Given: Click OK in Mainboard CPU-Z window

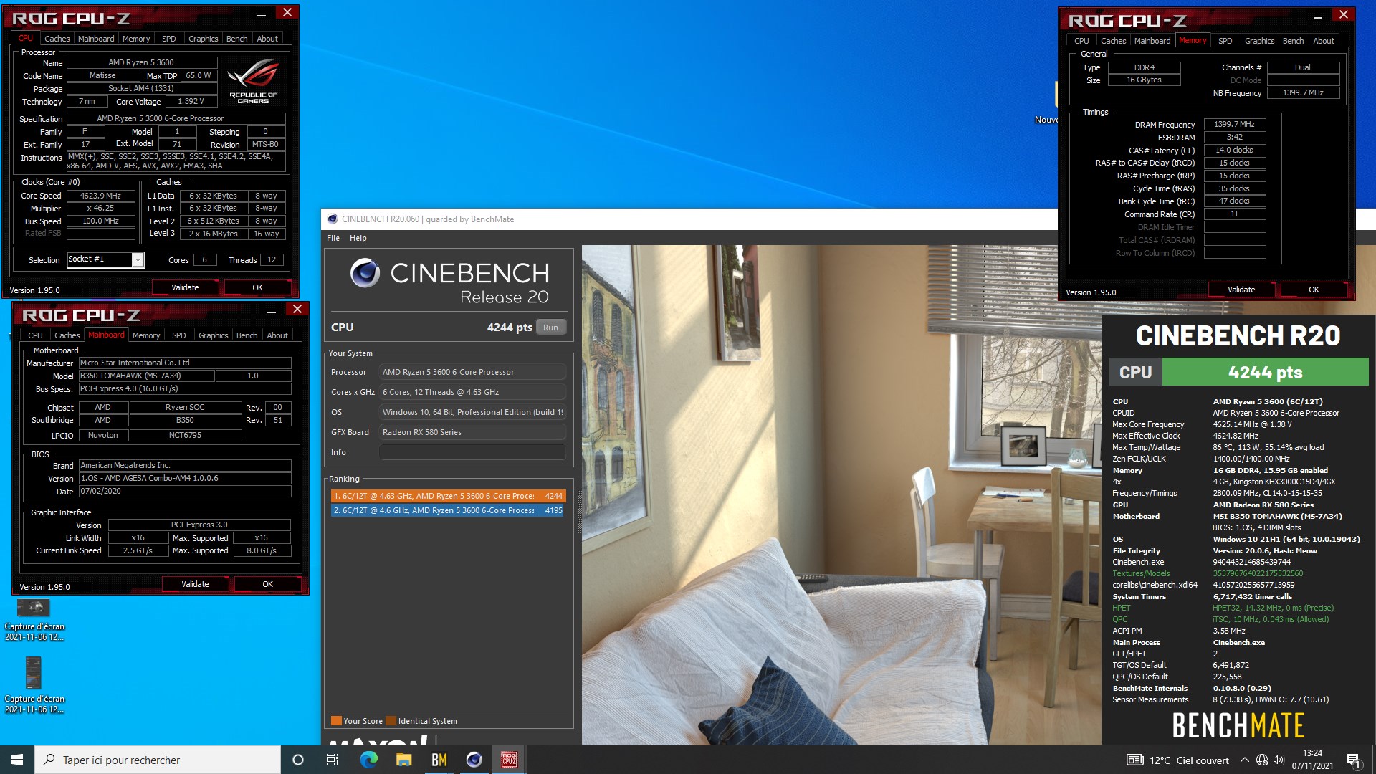Looking at the screenshot, I should click(x=268, y=584).
